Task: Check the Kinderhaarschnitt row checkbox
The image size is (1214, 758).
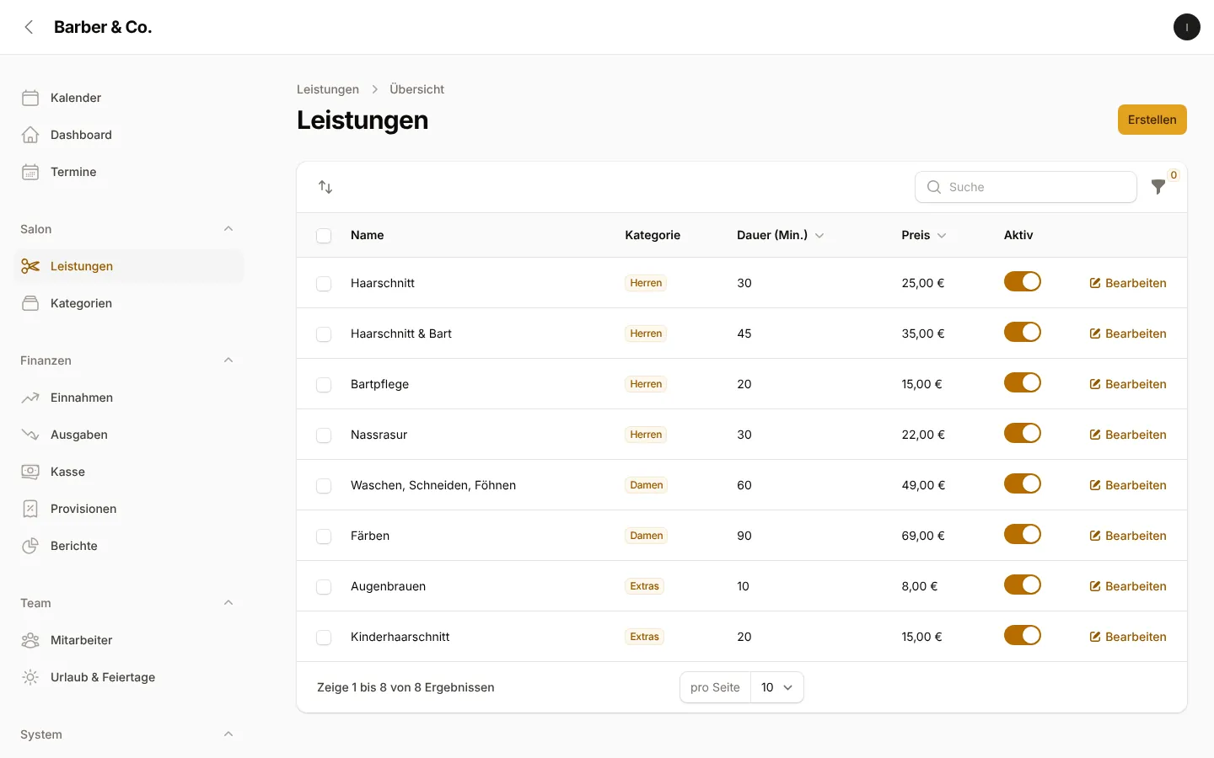Action: click(x=324, y=638)
